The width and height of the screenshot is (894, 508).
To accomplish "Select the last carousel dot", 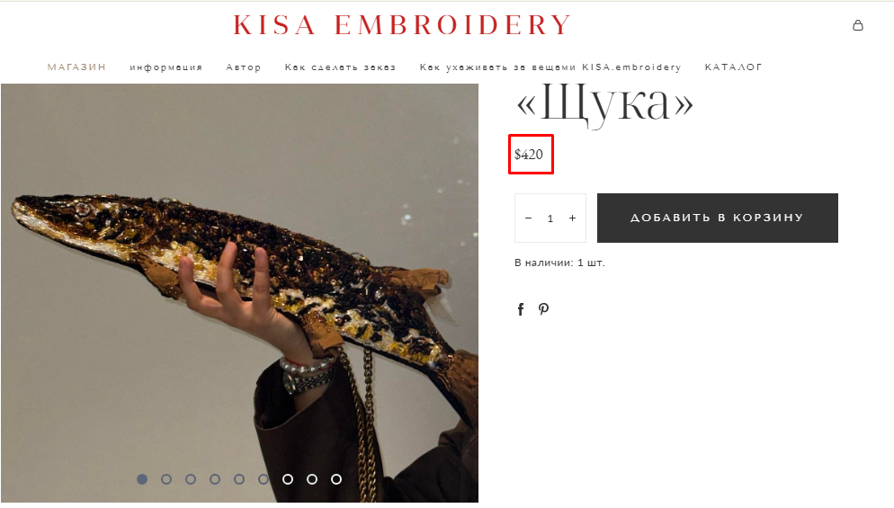I will [x=336, y=479].
